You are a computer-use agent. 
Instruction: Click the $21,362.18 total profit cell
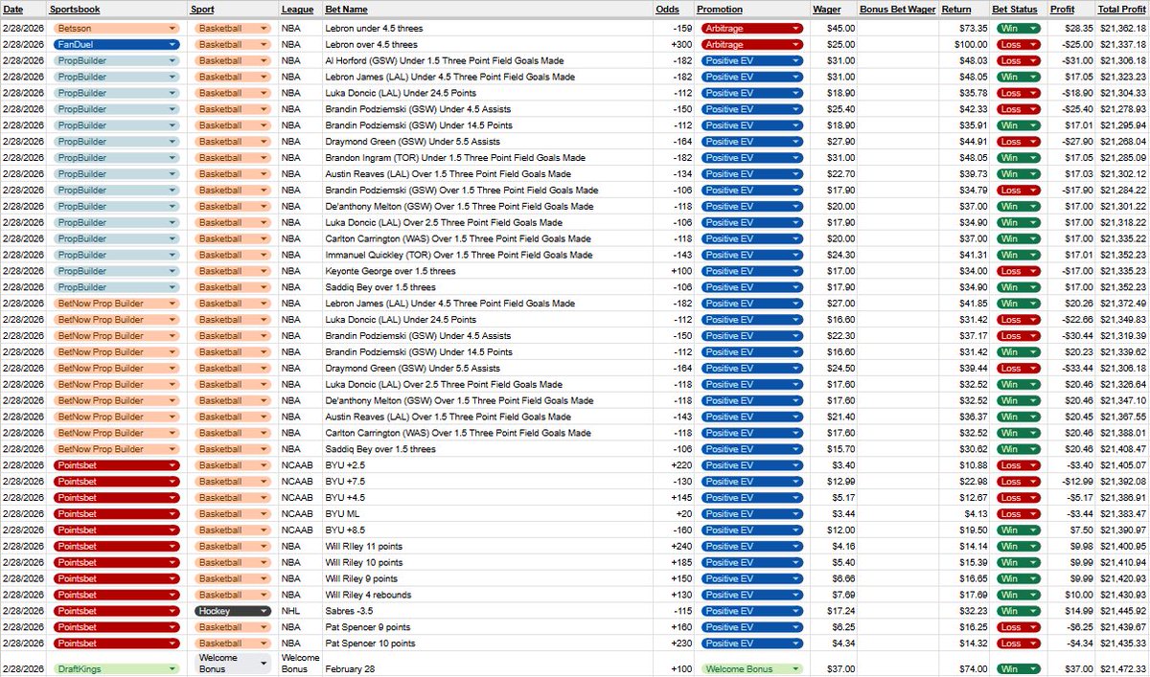pyautogui.click(x=1123, y=29)
